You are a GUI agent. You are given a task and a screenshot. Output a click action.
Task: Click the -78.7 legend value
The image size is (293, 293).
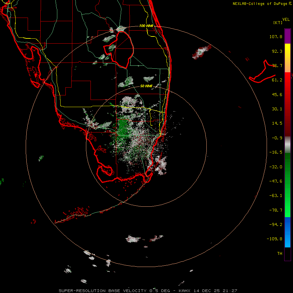click(x=276, y=210)
